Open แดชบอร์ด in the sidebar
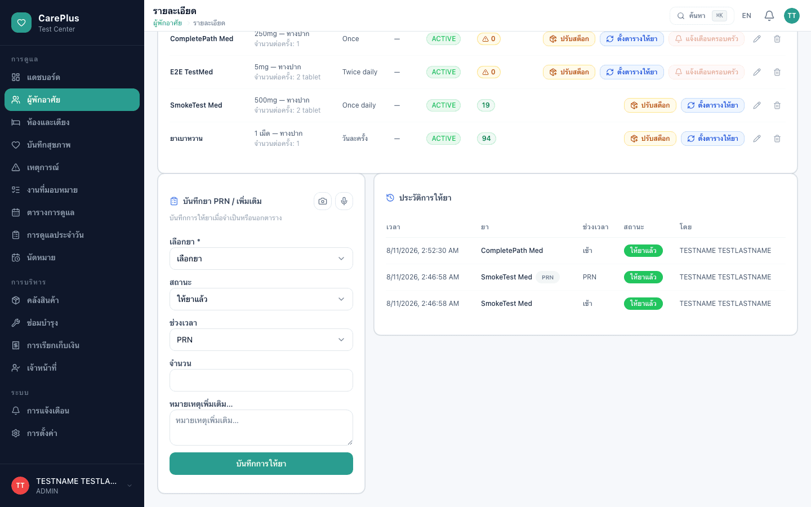811x507 pixels. click(72, 77)
